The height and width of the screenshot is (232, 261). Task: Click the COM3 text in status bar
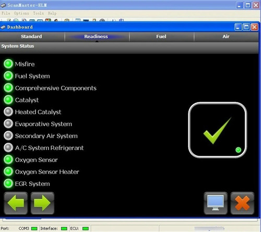pyautogui.click(x=23, y=228)
